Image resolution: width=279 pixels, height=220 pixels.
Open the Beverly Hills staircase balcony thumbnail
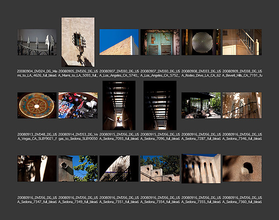(x=242, y=42)
